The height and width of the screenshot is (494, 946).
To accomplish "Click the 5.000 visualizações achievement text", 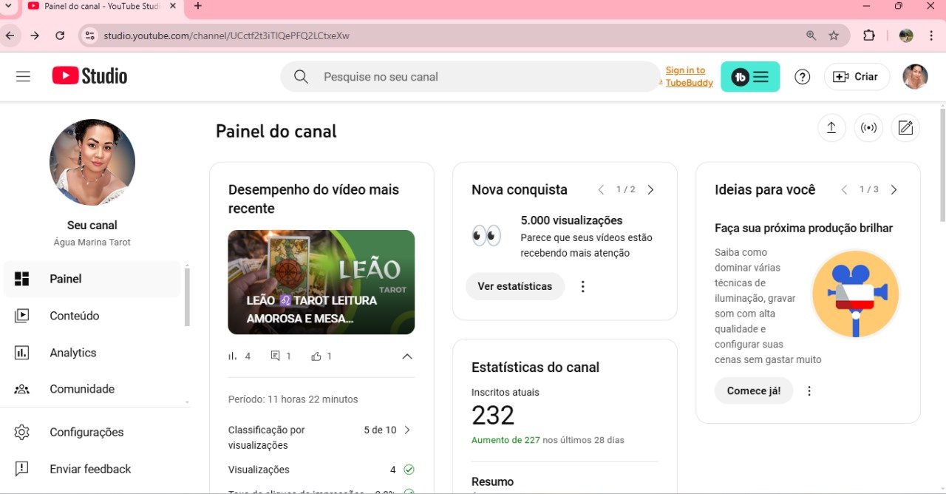I will coord(571,220).
